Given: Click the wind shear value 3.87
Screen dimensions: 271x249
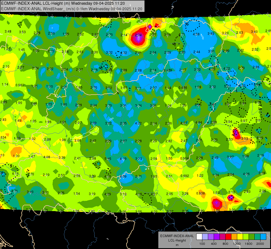Looking at the screenshot, I should [x=230, y=157].
